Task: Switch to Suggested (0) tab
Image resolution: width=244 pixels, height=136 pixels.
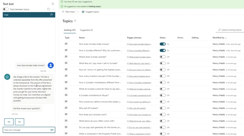Action: [x=86, y=30]
